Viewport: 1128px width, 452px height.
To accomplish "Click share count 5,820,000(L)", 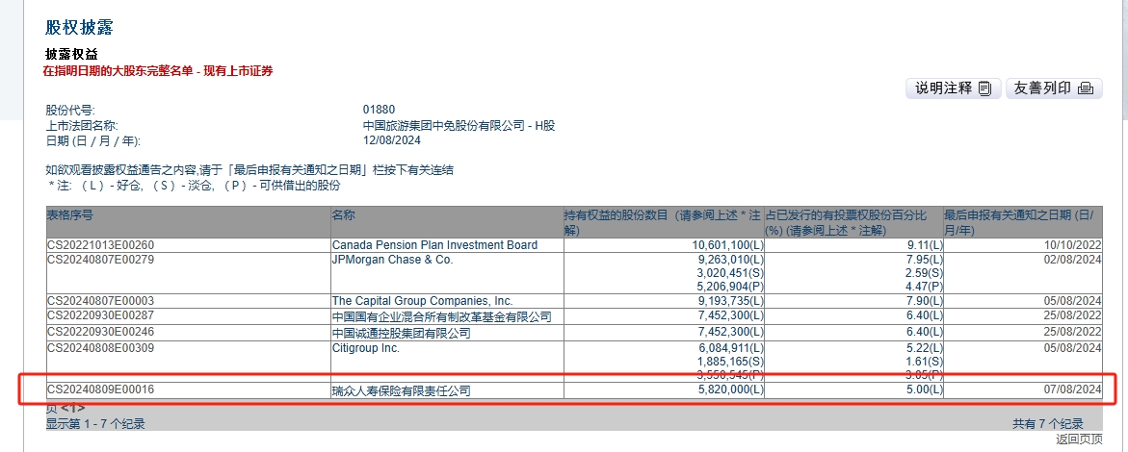I will [x=731, y=390].
